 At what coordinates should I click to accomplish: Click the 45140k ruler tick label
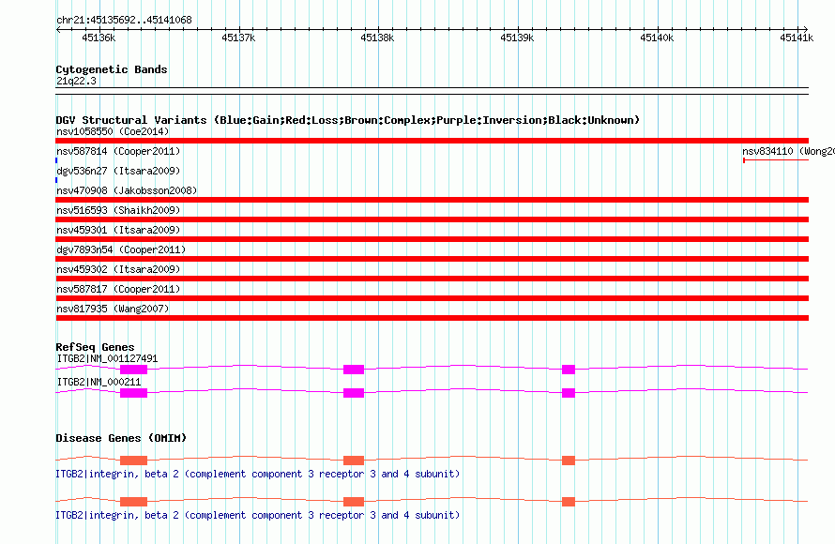tap(657, 38)
